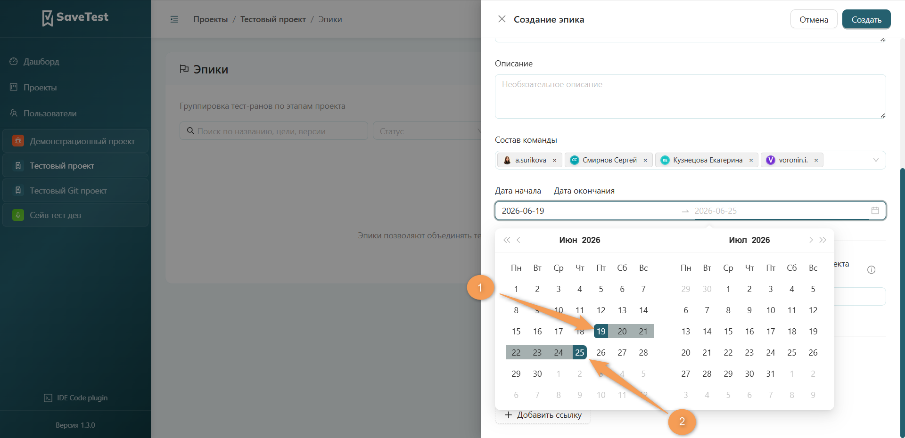Expand the team members dropdown arrow
The width and height of the screenshot is (905, 438).
coord(876,160)
